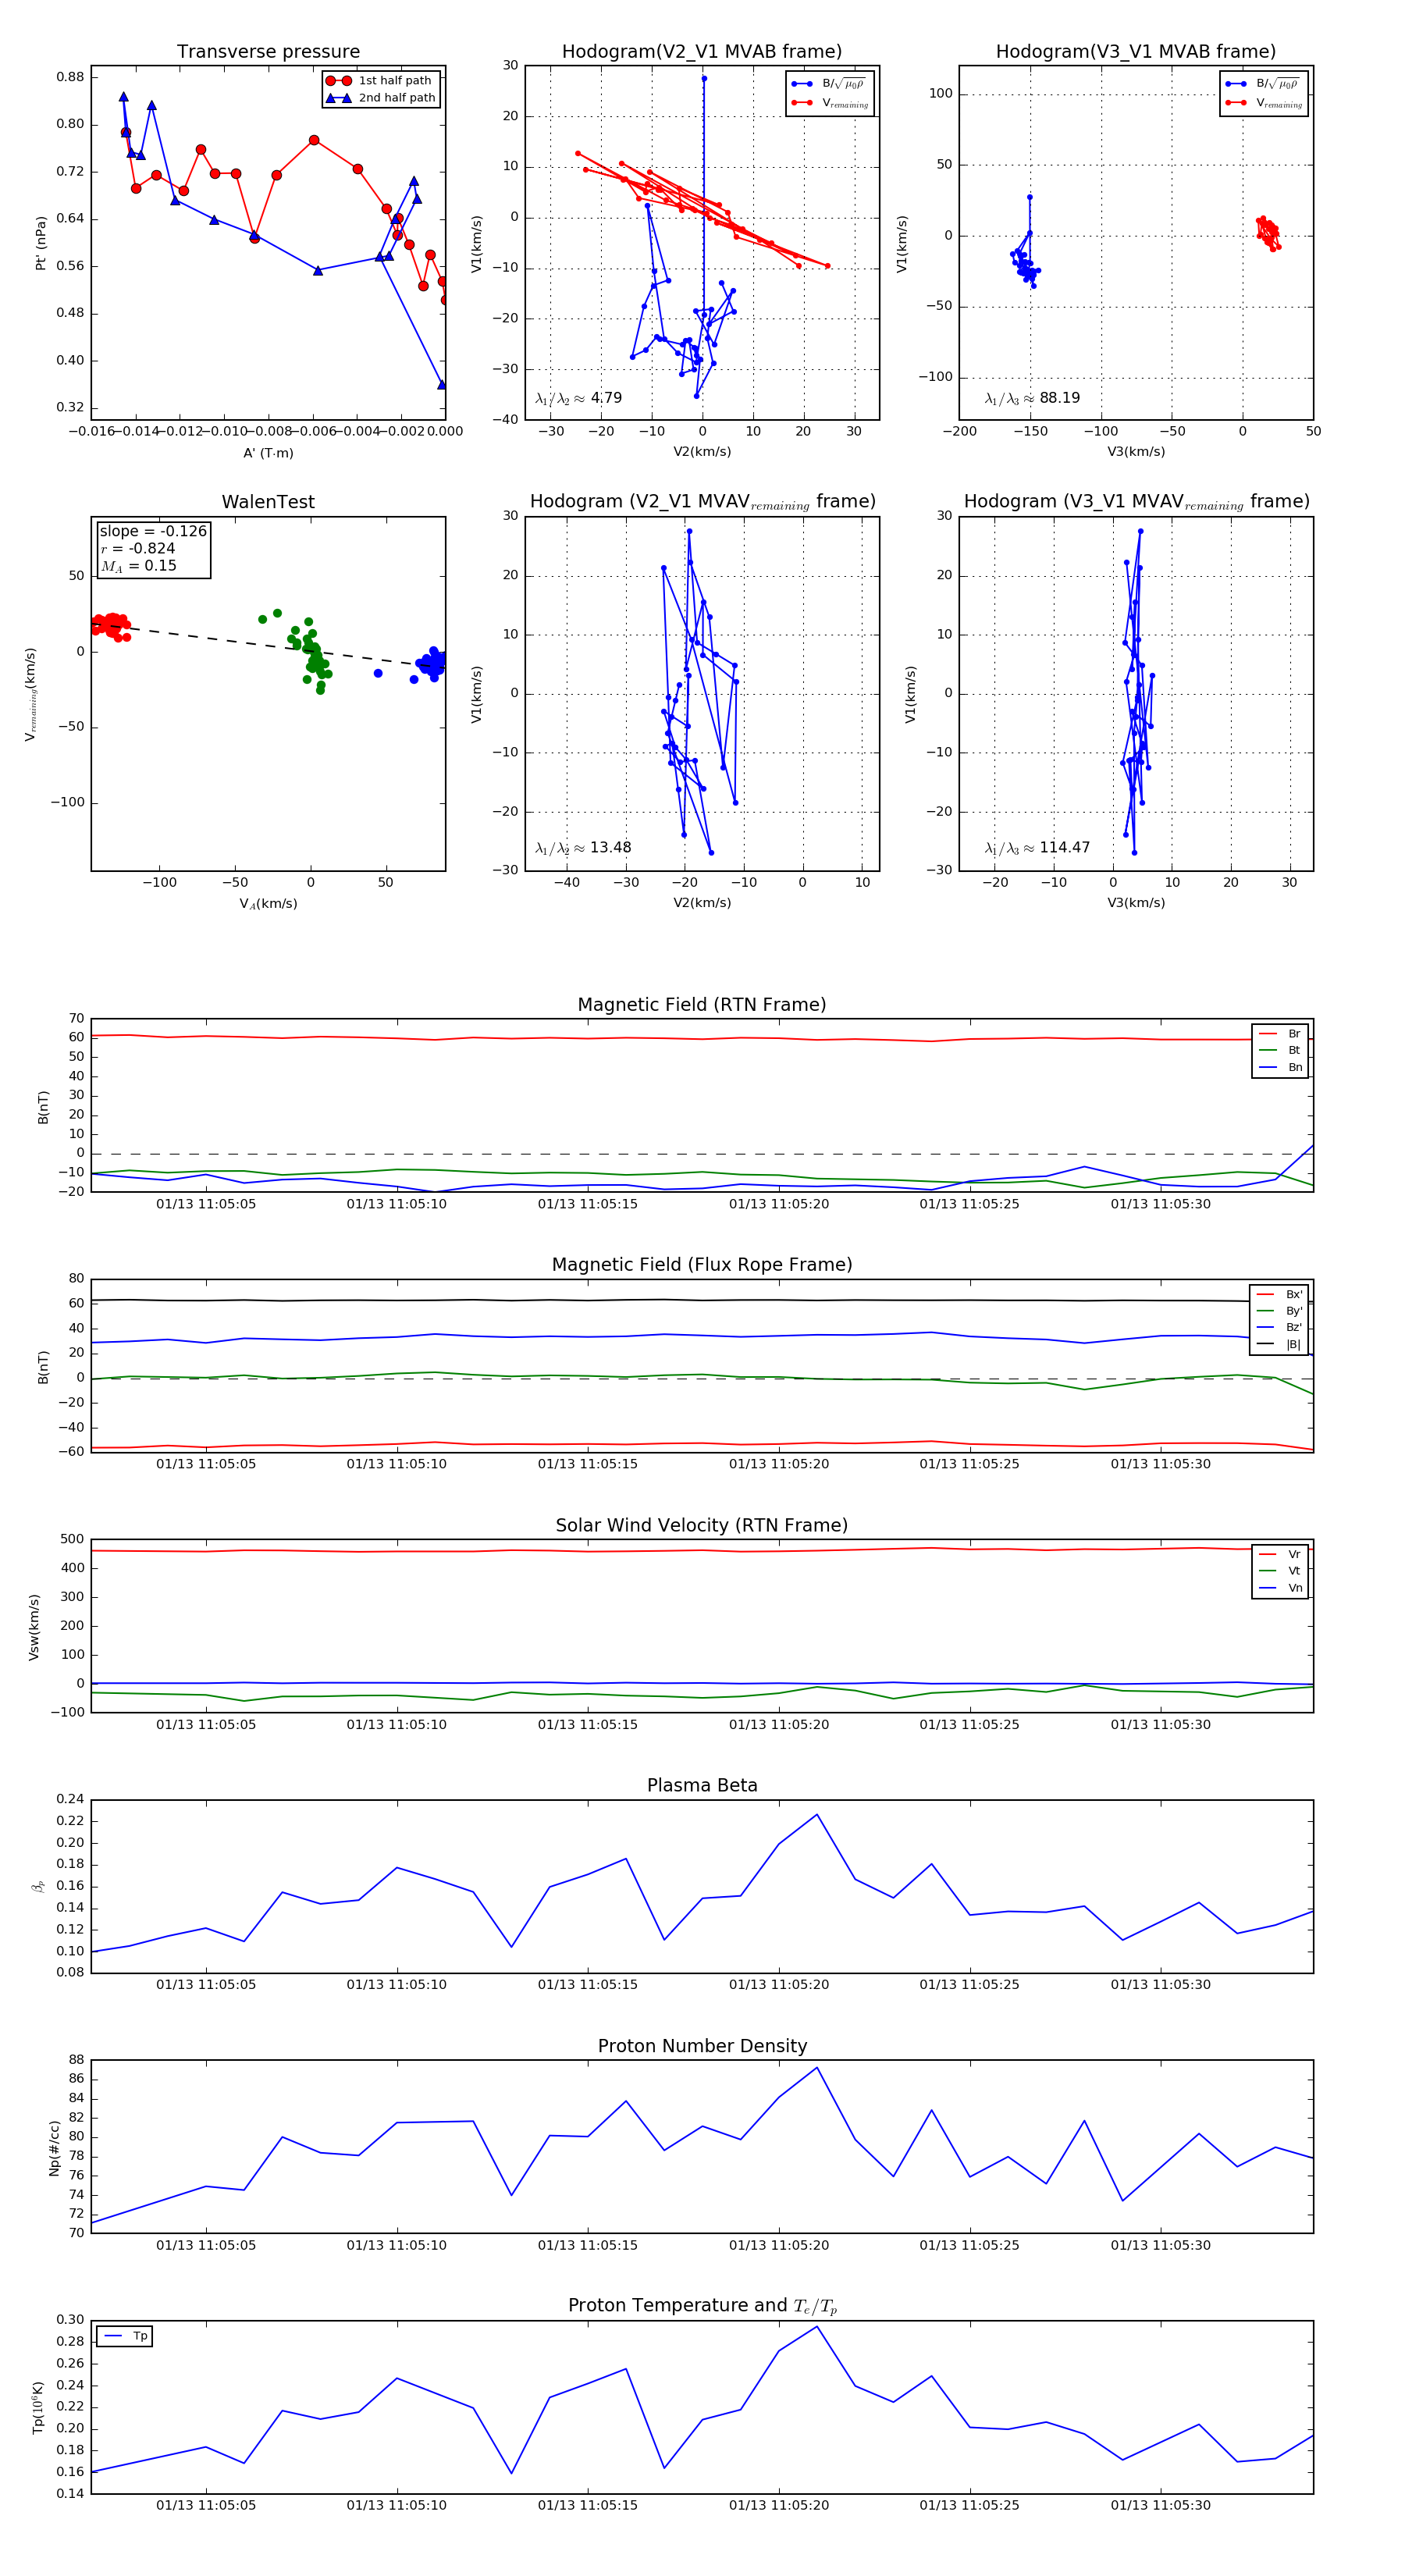
Task: Click the "WalenTest" plot title
Action: click(x=268, y=502)
